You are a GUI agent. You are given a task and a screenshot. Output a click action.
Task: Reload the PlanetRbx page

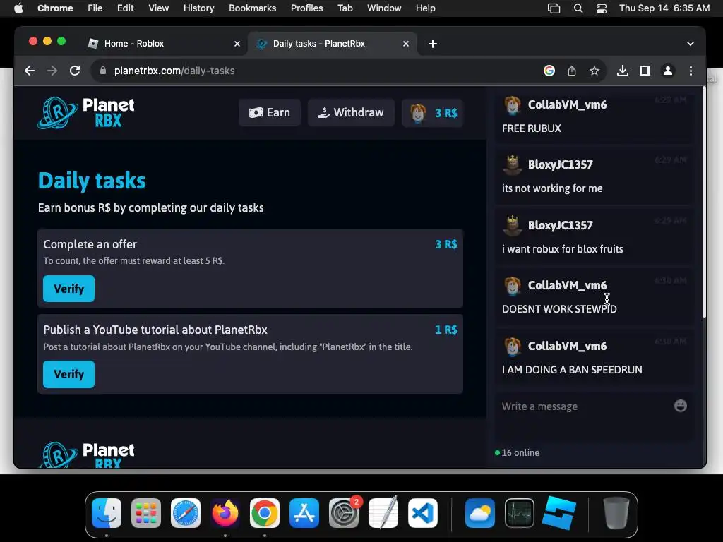coord(75,71)
